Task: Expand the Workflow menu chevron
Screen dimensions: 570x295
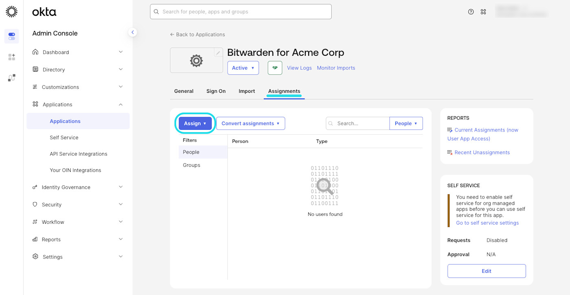Action: (121, 222)
